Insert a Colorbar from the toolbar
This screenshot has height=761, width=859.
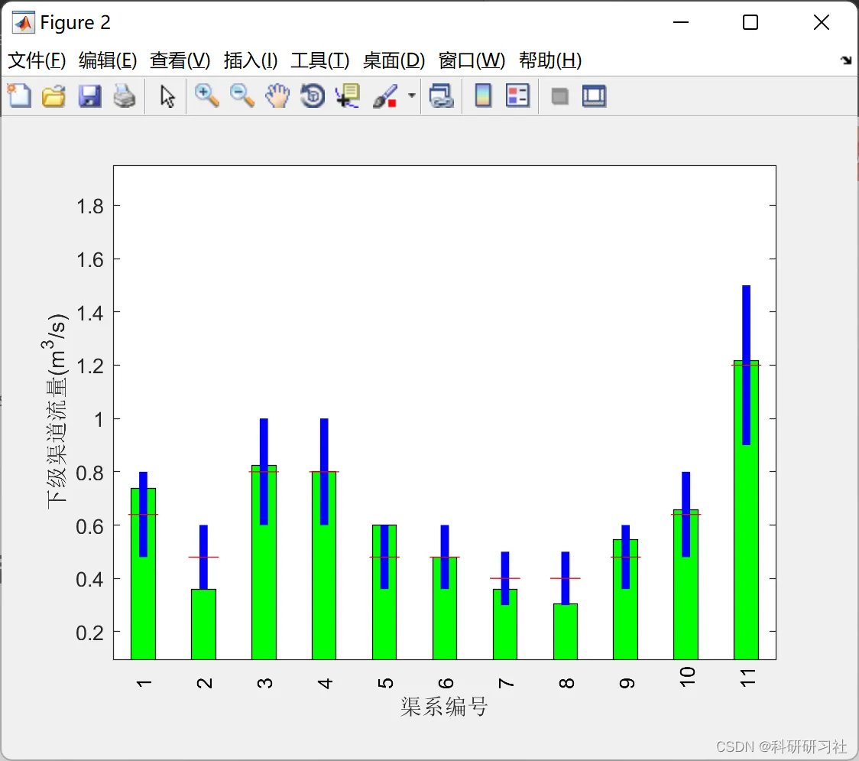tap(483, 96)
